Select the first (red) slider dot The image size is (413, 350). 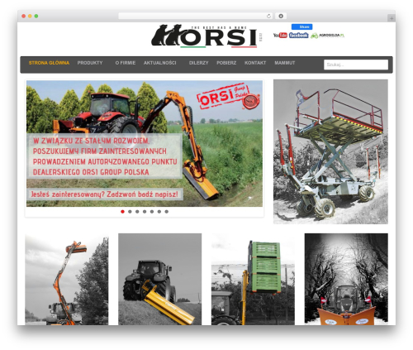pos(122,212)
